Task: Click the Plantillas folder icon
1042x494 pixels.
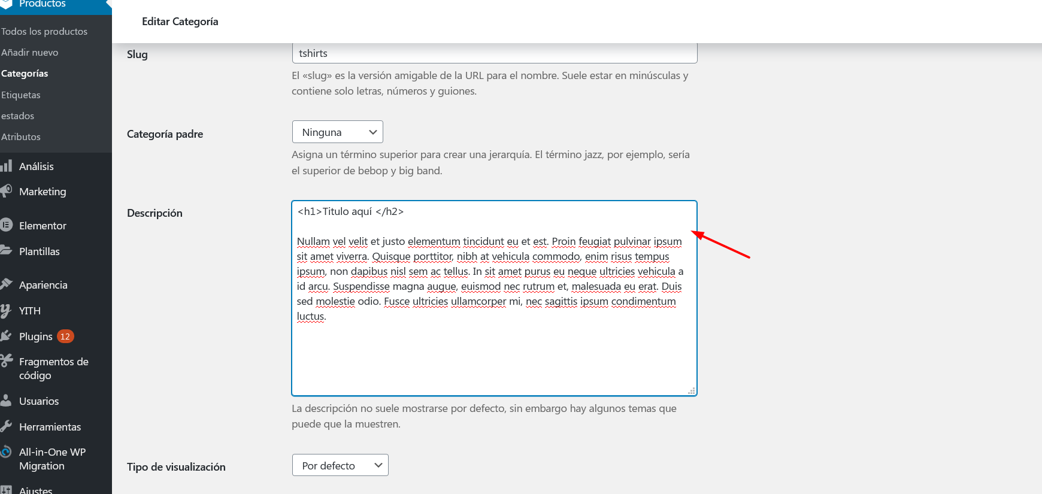Action: (6, 250)
